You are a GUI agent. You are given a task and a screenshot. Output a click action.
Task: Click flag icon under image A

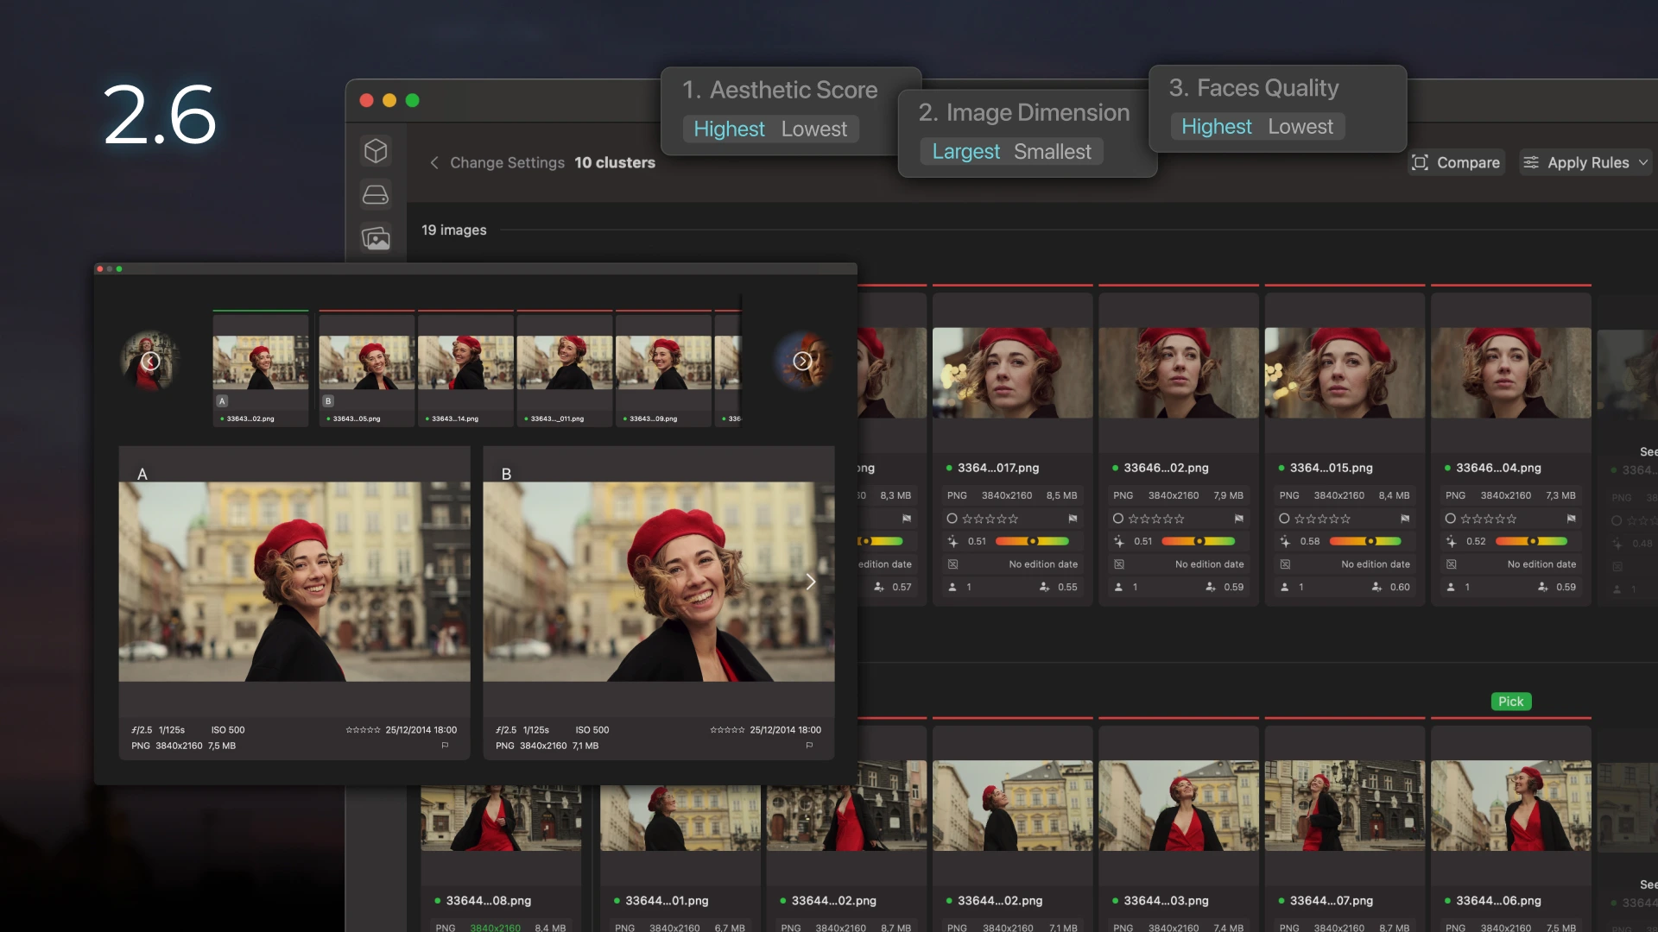(445, 746)
